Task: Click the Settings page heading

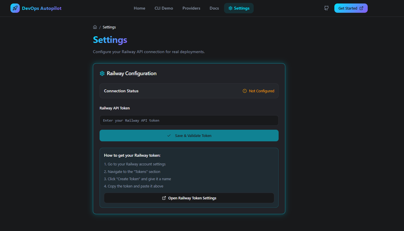Action: [110, 40]
